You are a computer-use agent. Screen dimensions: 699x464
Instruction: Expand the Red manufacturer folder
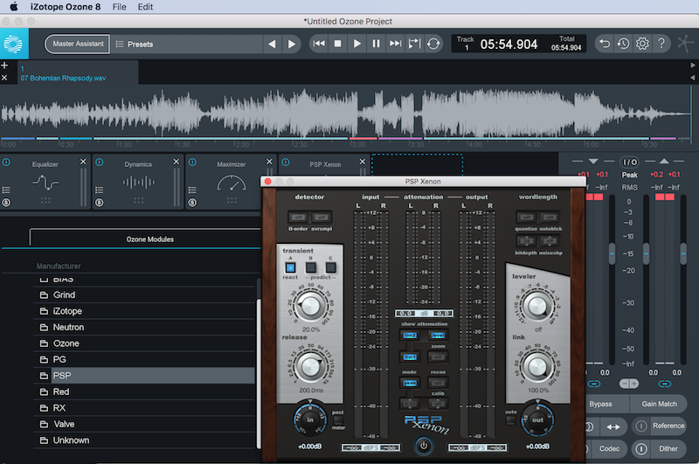[143, 391]
